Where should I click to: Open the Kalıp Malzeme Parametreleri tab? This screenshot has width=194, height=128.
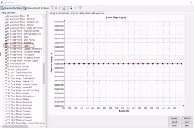coord(92,13)
